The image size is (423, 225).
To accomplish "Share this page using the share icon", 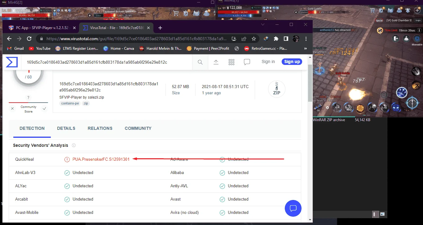I will tap(244, 39).
